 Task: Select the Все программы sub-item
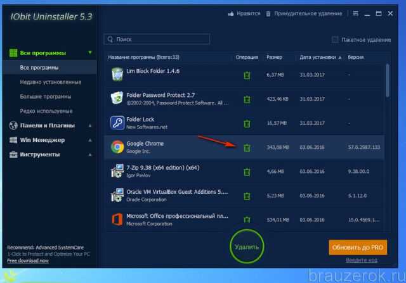click(49, 68)
